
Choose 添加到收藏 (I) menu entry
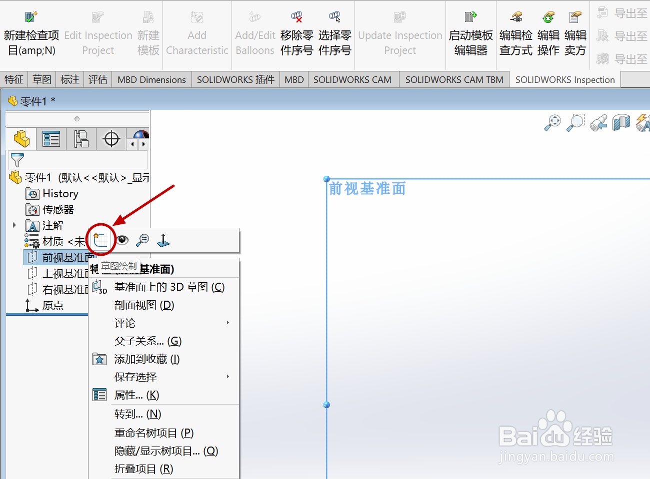164,359
